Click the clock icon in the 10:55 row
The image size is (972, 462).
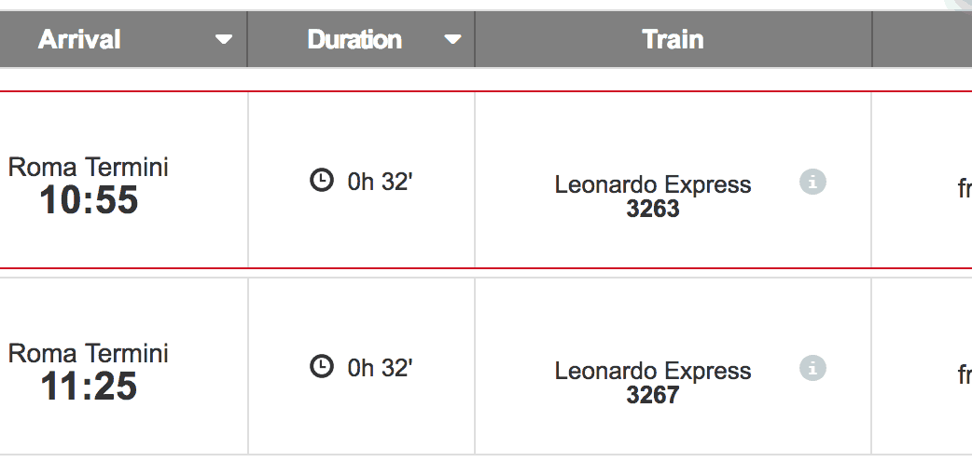(x=321, y=181)
